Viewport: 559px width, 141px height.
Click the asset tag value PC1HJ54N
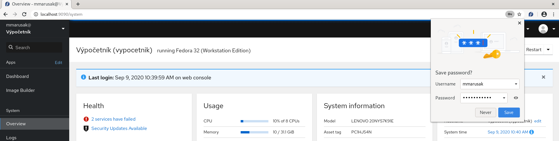(361, 132)
